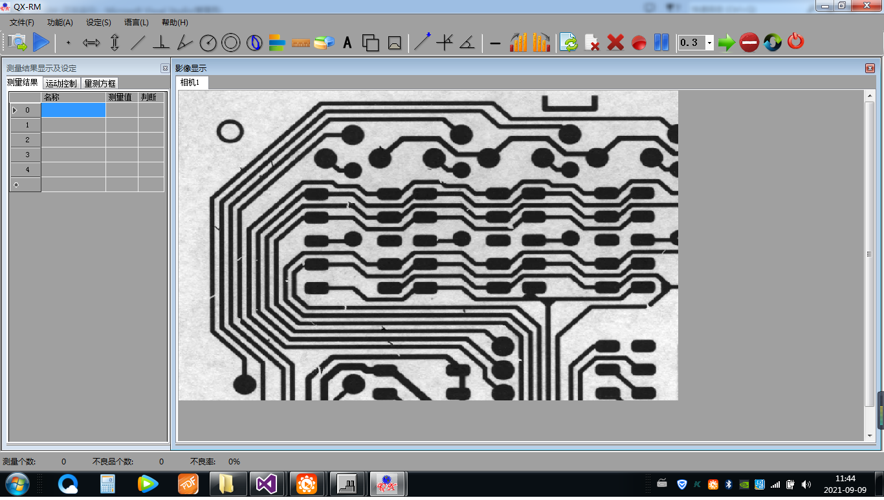Switch to the 运动控制 tab
Viewport: 884px width, 500px height.
(x=61, y=83)
